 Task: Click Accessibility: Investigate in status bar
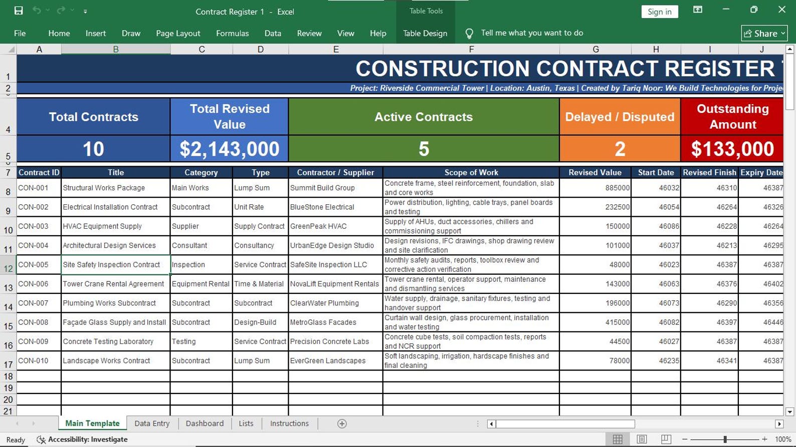[82, 439]
